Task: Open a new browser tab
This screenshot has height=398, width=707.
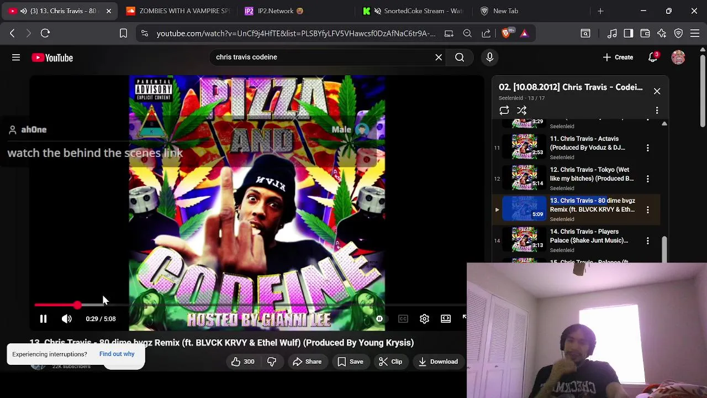Action: pyautogui.click(x=600, y=11)
